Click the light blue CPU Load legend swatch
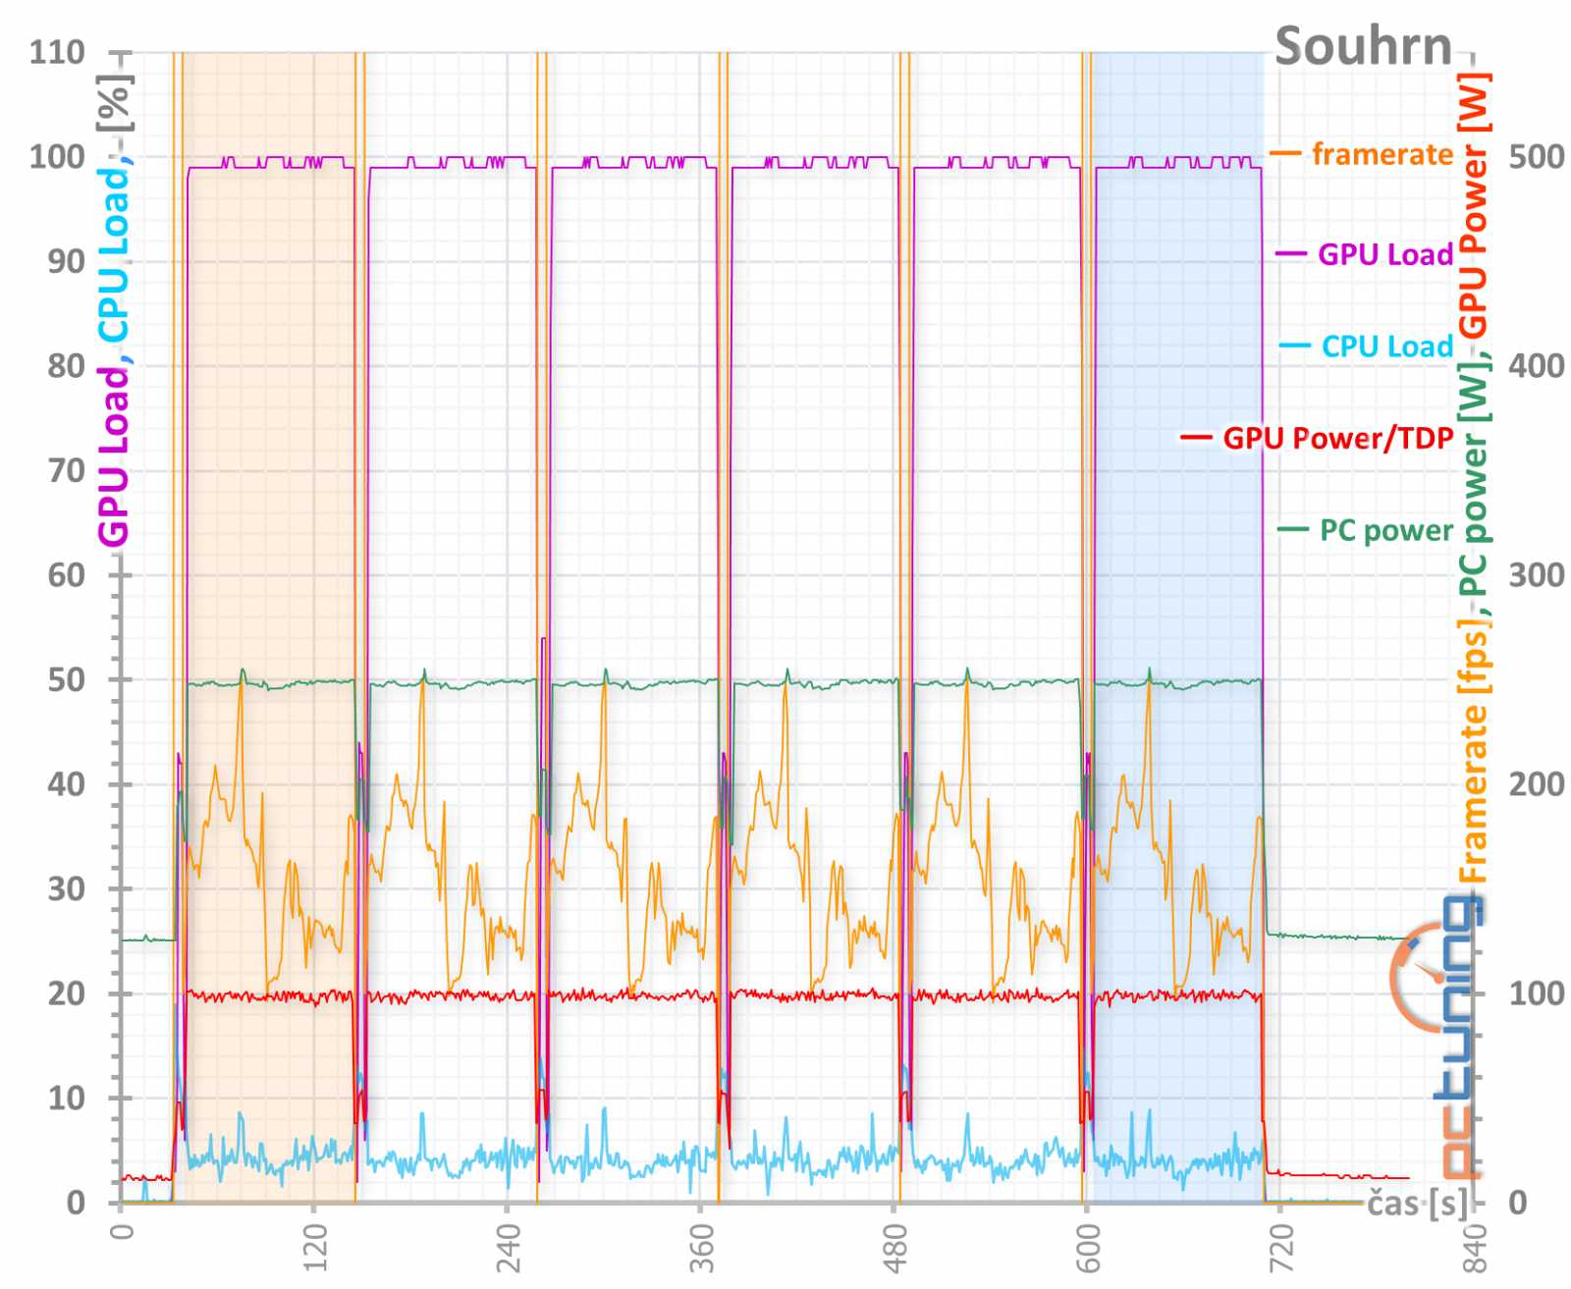 (x=1294, y=346)
